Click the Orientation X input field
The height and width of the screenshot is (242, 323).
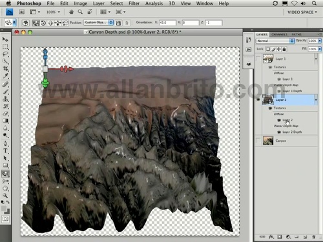coord(167,23)
